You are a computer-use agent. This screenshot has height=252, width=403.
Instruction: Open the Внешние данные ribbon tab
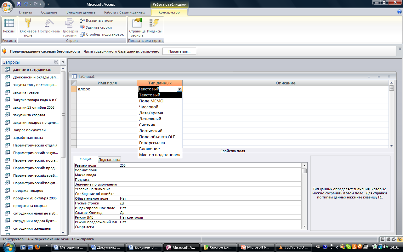81,12
